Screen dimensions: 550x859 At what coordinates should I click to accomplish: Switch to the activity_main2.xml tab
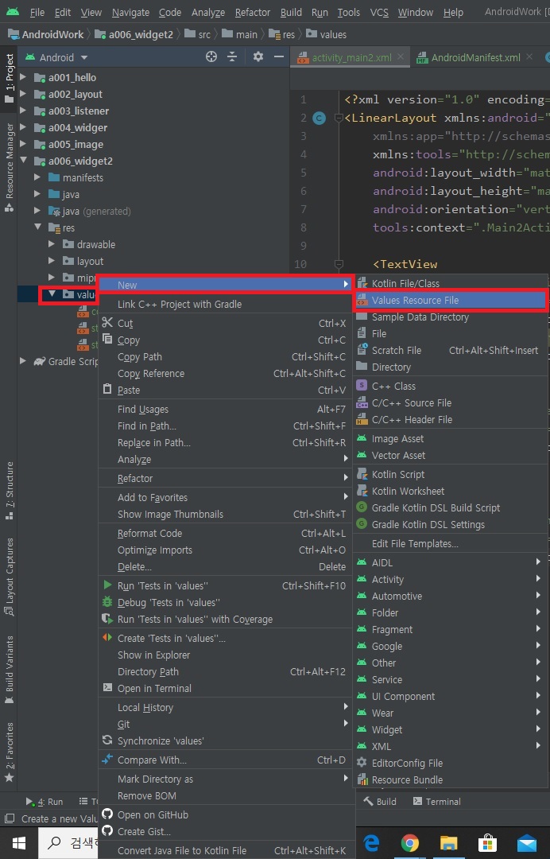351,57
